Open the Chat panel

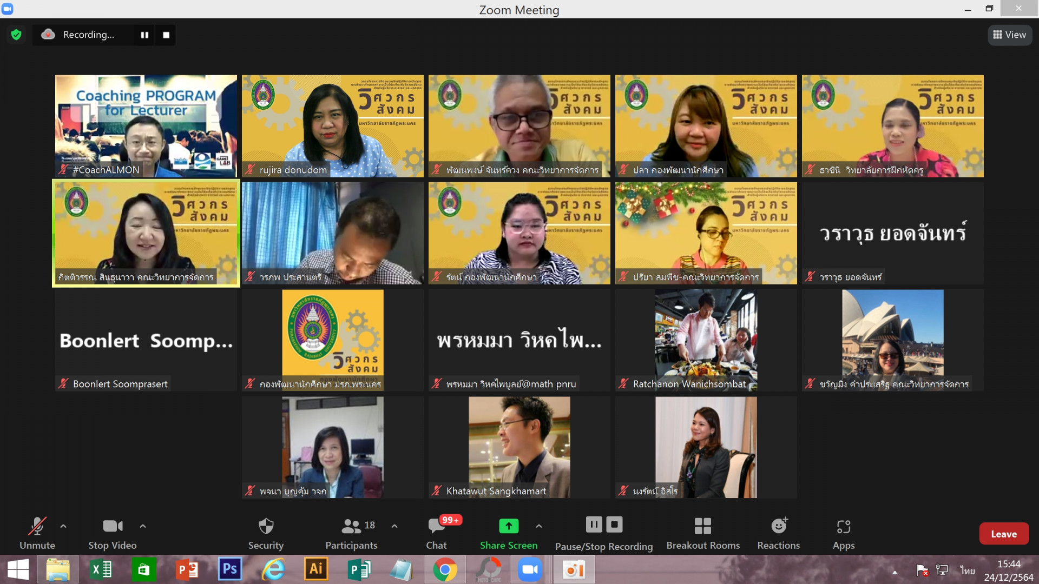tap(437, 533)
